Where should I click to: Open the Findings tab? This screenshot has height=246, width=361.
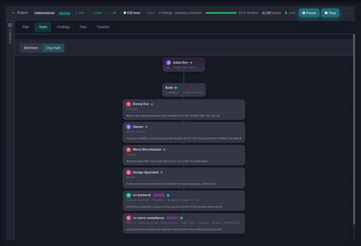tap(63, 27)
